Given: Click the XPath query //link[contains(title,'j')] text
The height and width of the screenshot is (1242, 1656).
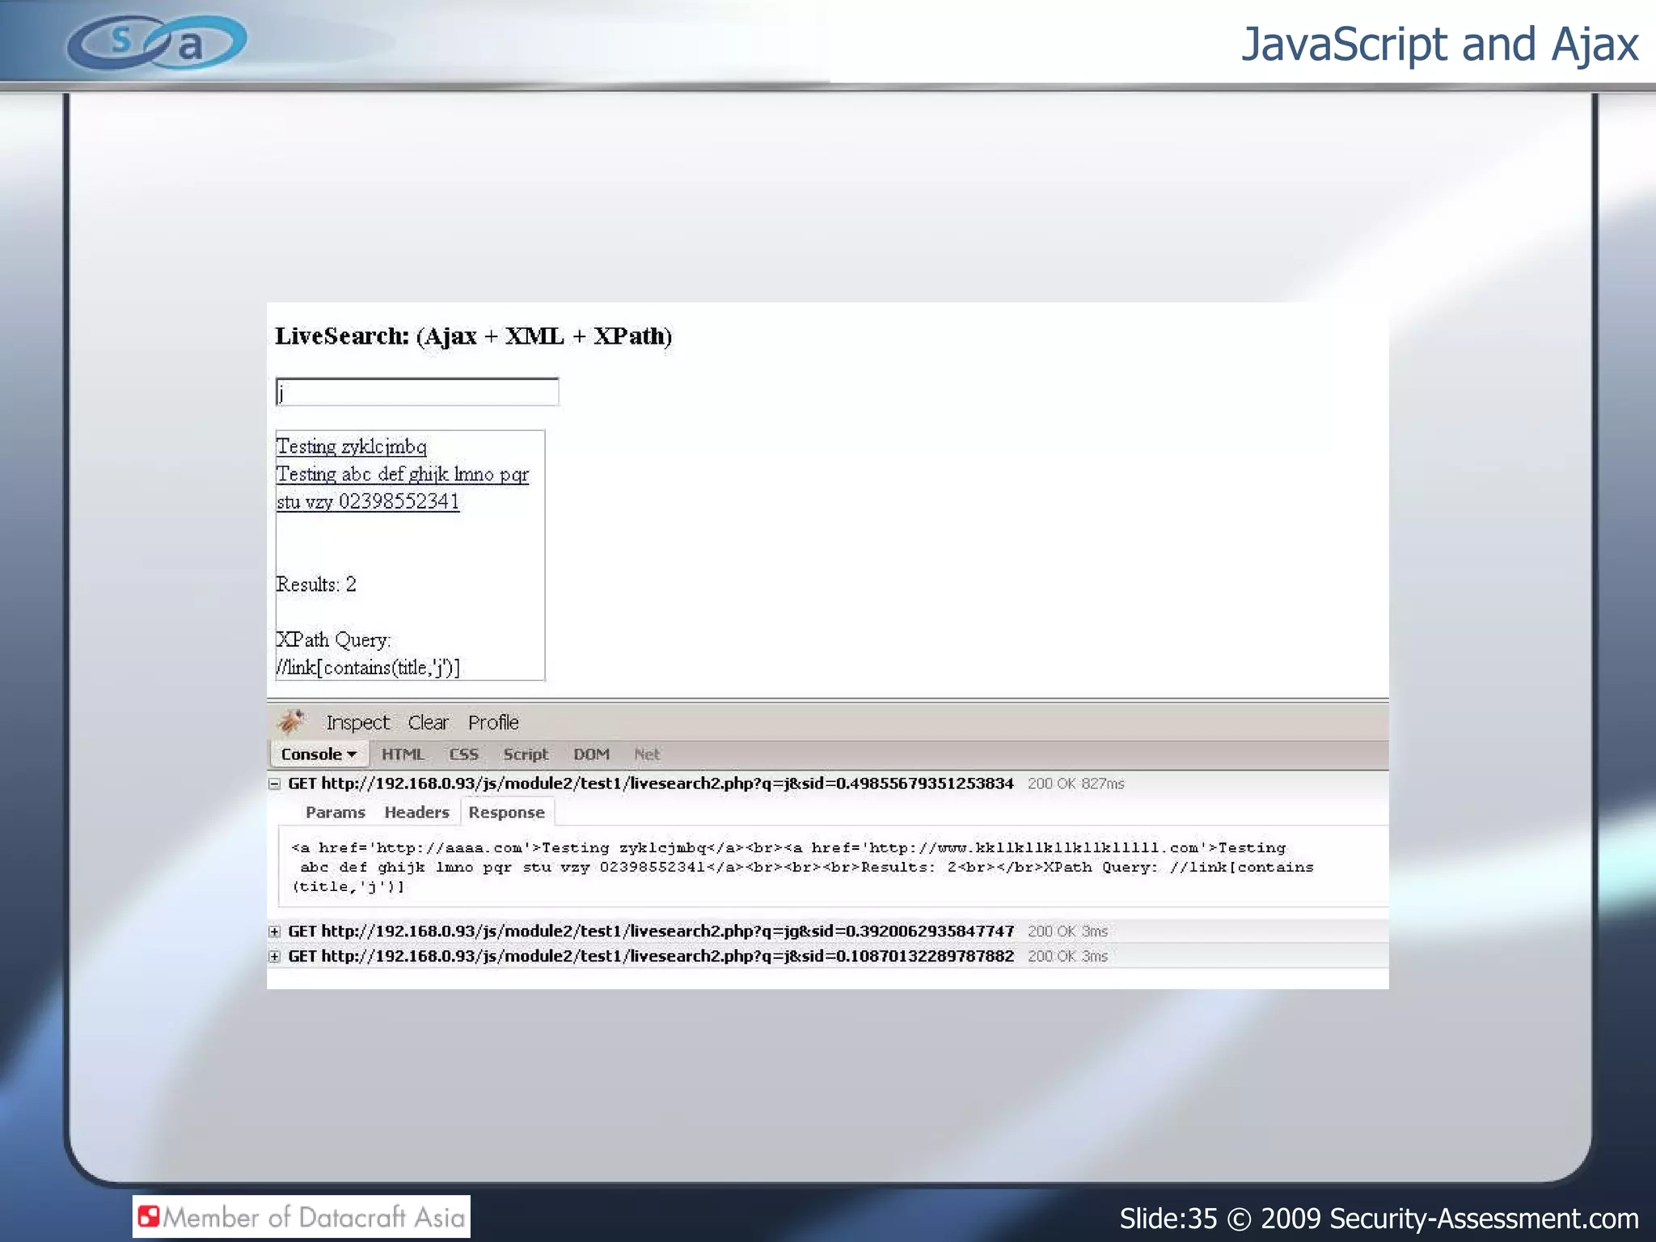Looking at the screenshot, I should [368, 667].
